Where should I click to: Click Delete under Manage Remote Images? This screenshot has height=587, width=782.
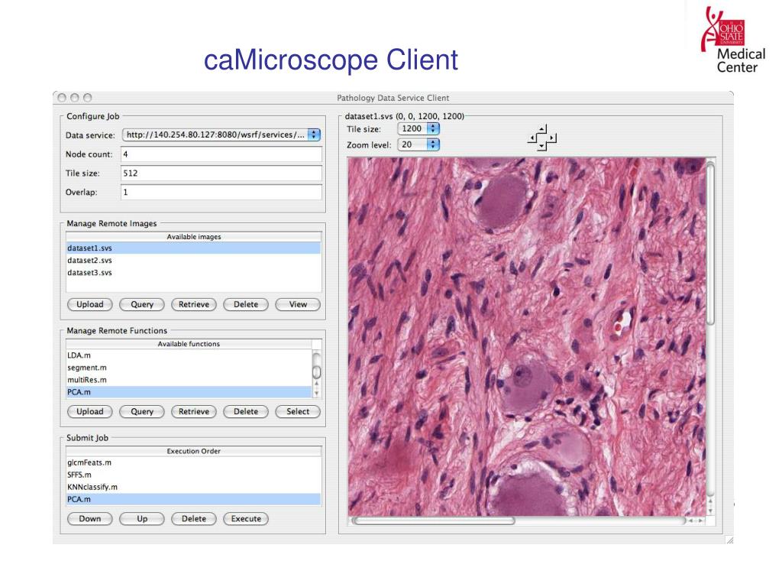(x=246, y=304)
